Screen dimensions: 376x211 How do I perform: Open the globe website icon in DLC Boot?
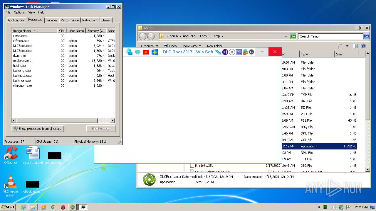129,52
